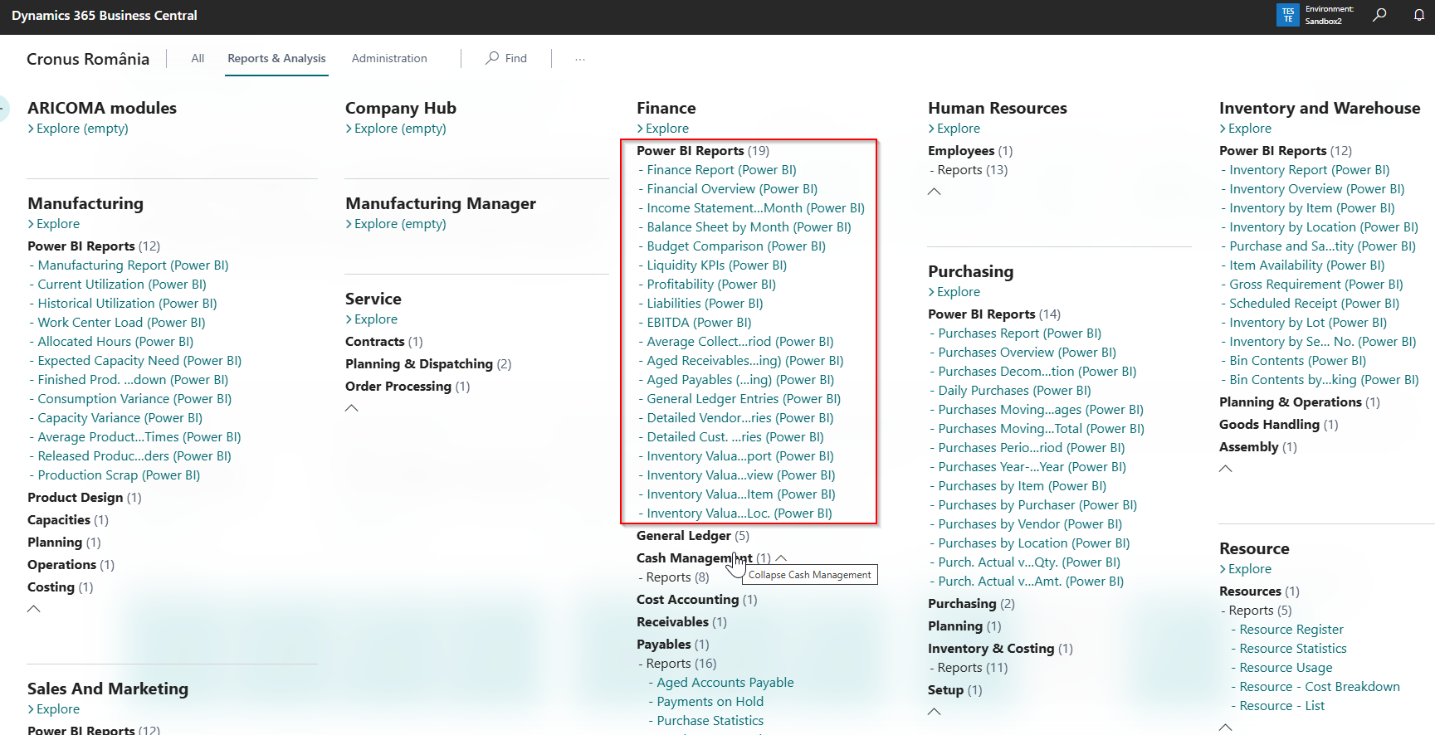Viewport: 1435px width, 735px height.
Task: Click the TES TE environment badge icon
Action: pyautogui.click(x=1288, y=15)
